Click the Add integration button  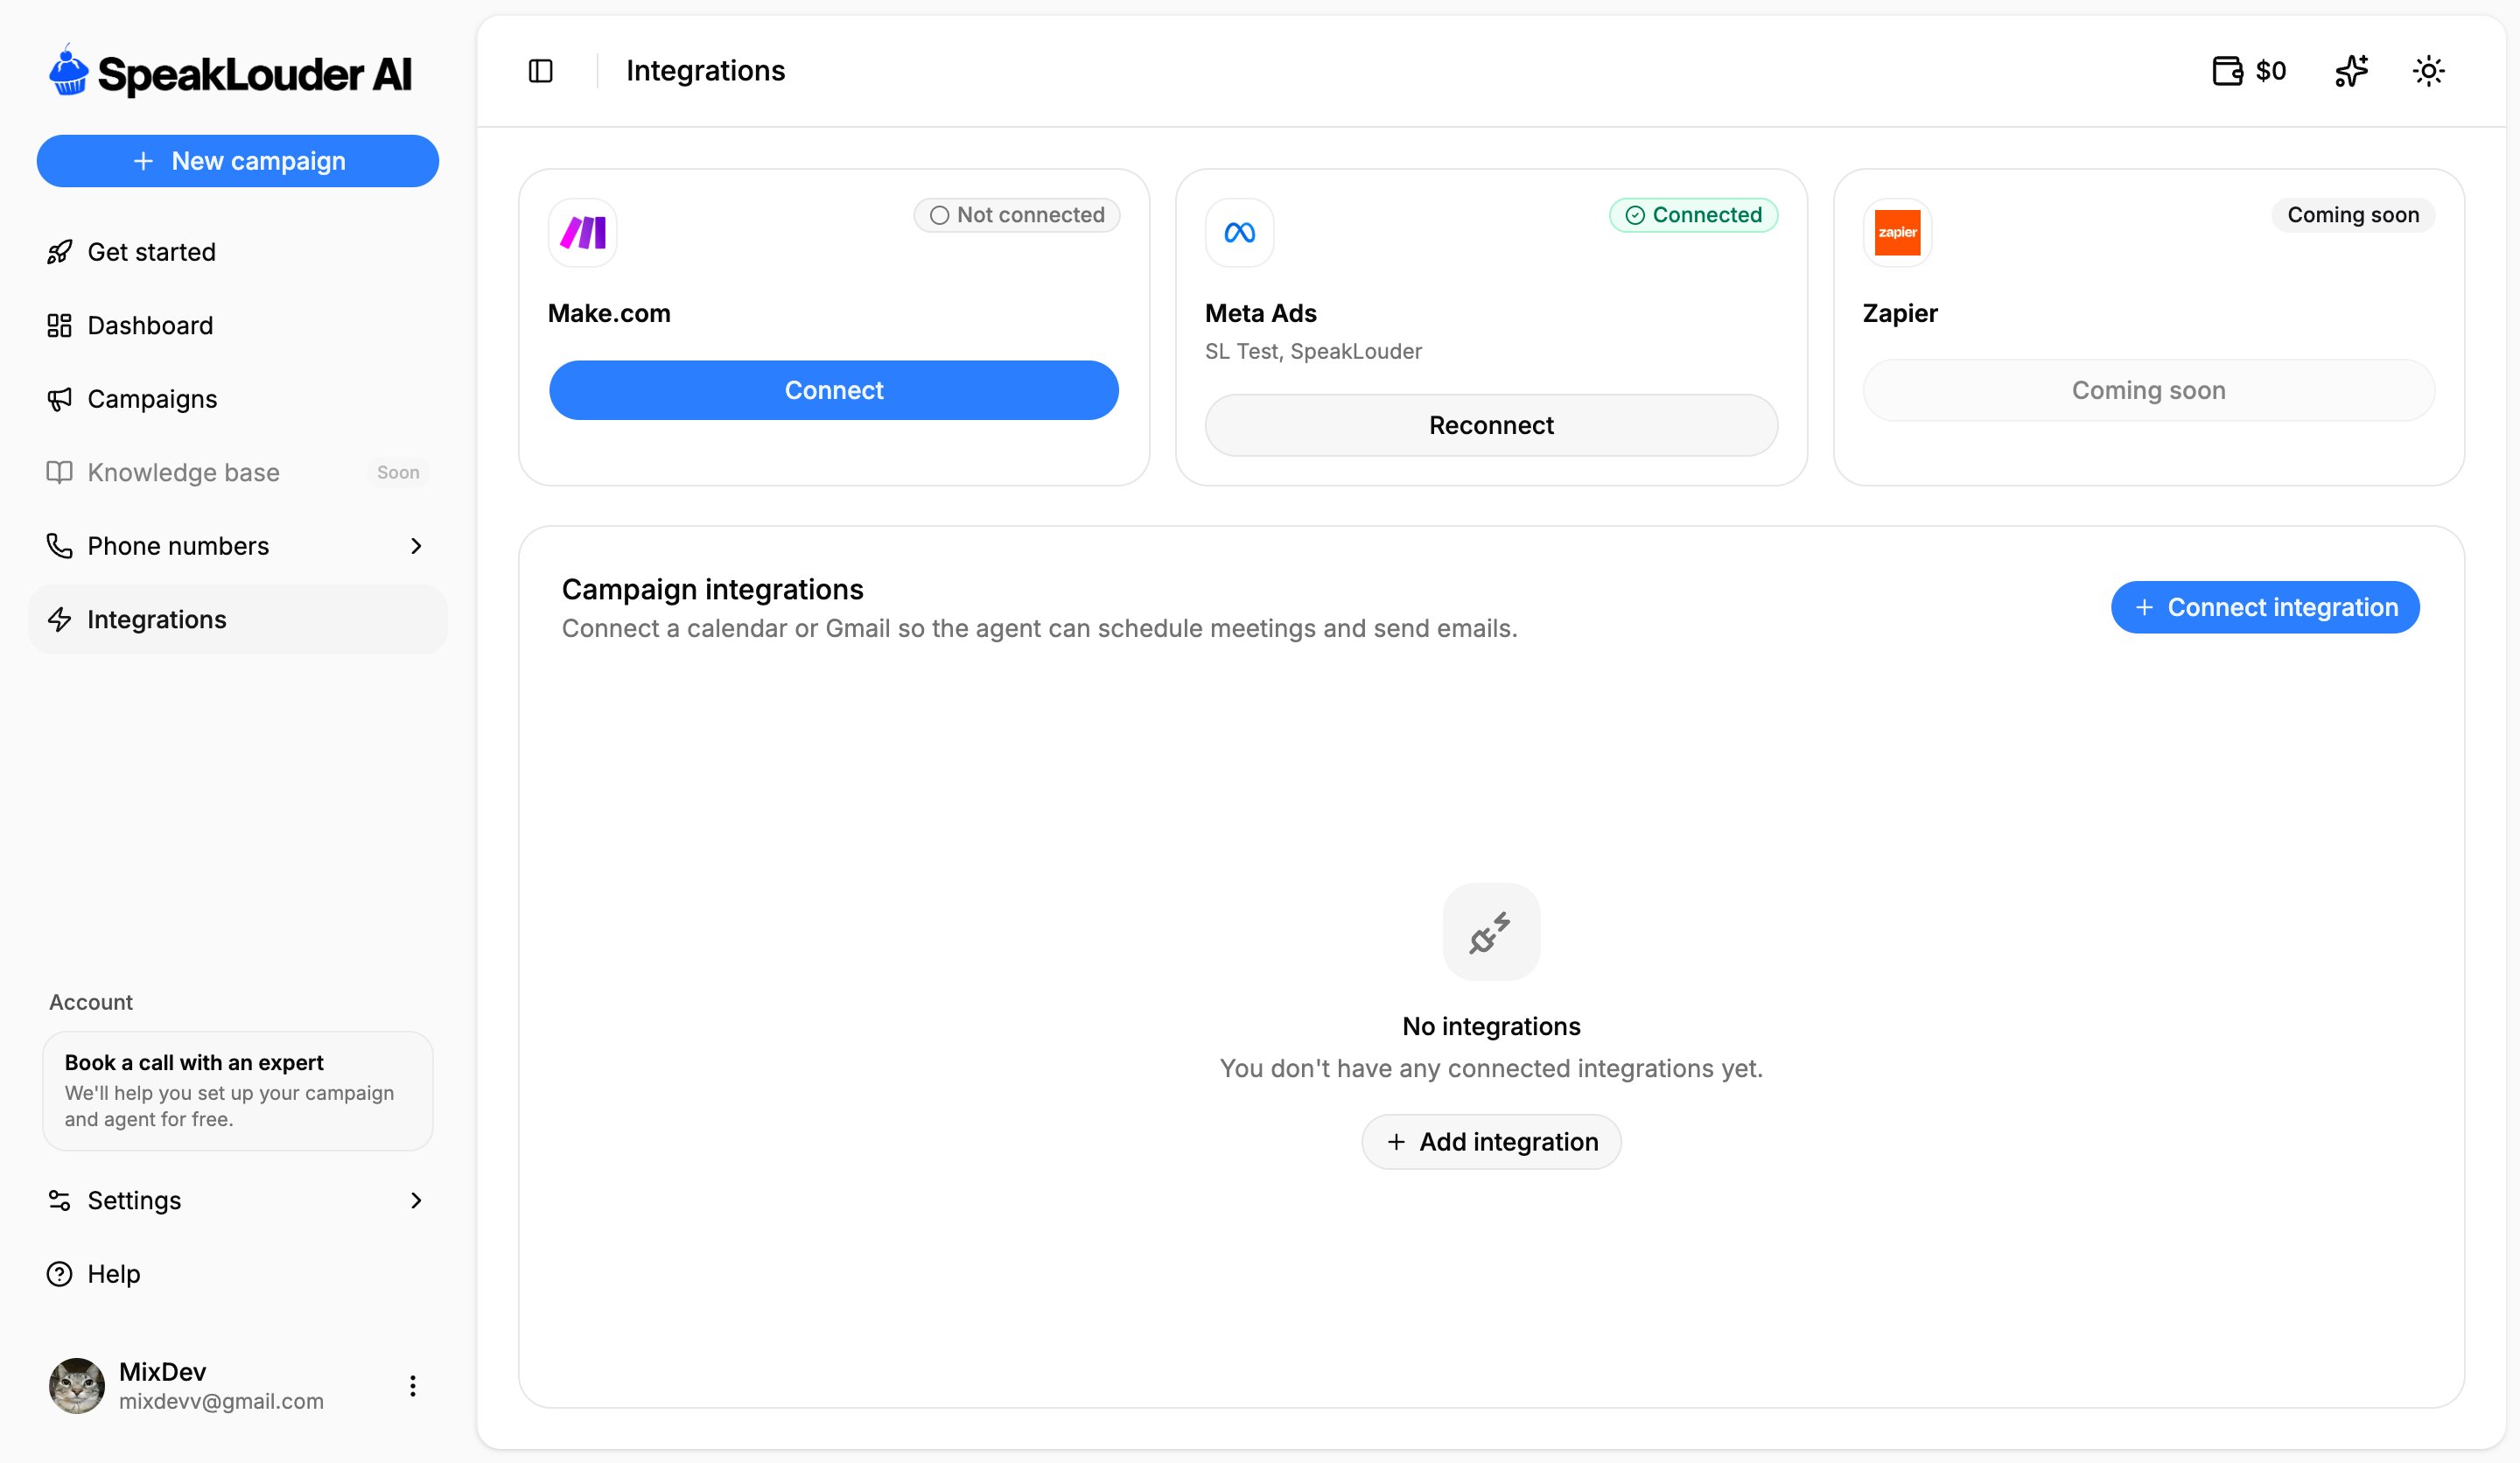coord(1490,1142)
